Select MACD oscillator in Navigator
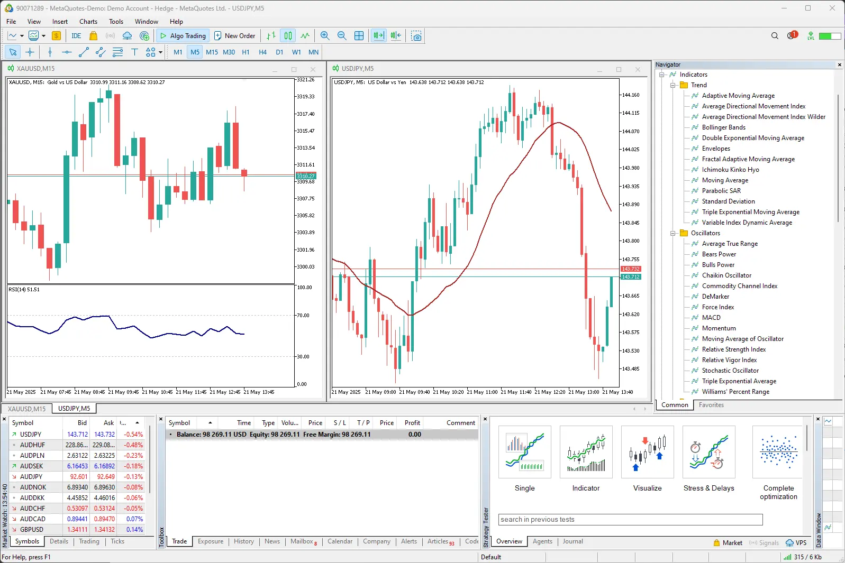Viewport: 845px width, 563px height. point(711,318)
